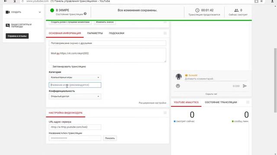Click the browser back arrow
The height and width of the screenshot is (155, 277).
coord(6,1)
